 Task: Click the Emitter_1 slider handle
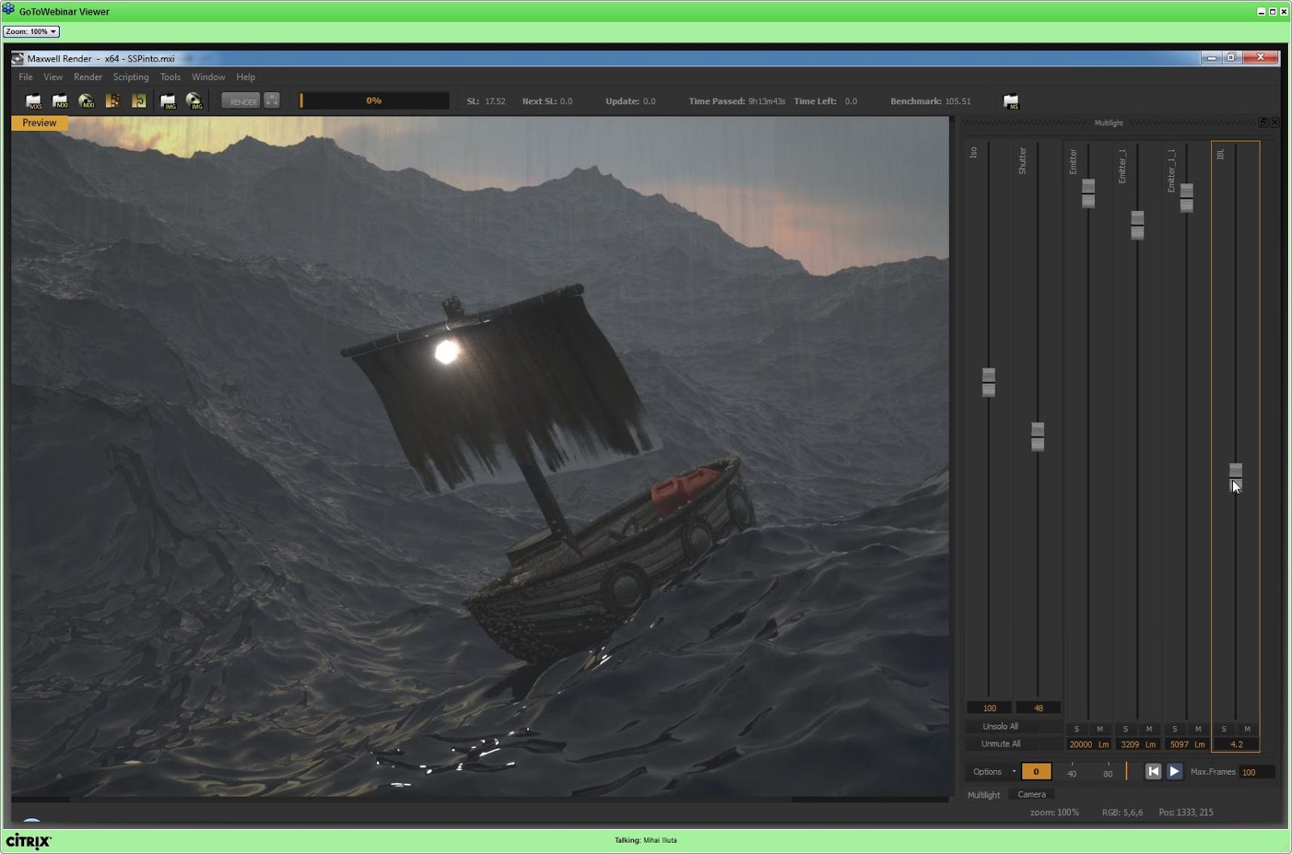pyautogui.click(x=1138, y=225)
